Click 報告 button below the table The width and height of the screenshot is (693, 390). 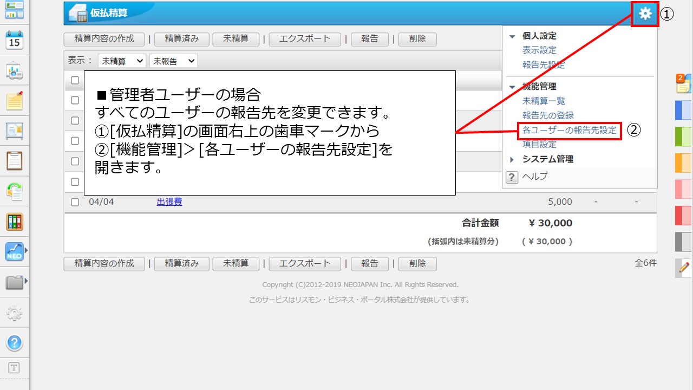370,264
